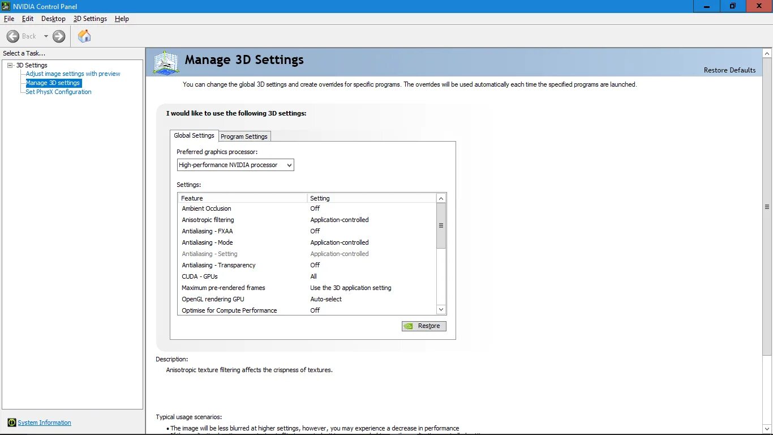Select the Antialiasing - FXAA row
773x435 pixels.
click(x=307, y=231)
